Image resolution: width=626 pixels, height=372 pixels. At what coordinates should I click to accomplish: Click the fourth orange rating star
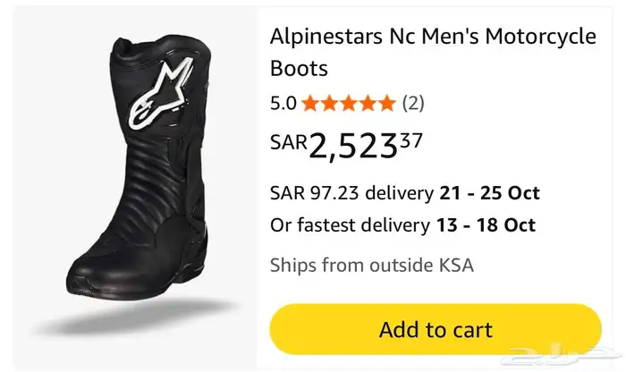[x=368, y=104]
